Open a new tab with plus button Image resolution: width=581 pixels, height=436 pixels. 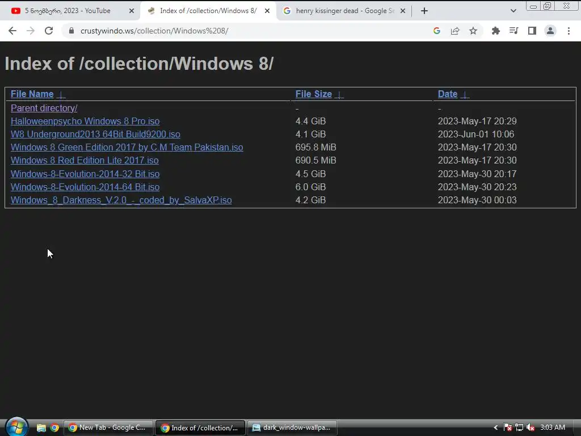coord(424,11)
